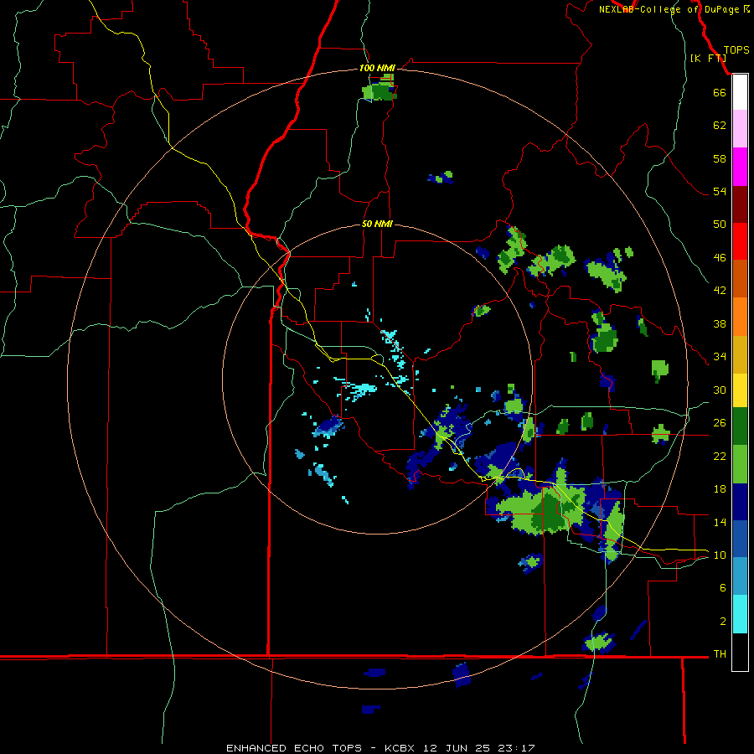The height and width of the screenshot is (754, 754).
Task: Click the dark red 54 kft swatch
Action: 740,204
